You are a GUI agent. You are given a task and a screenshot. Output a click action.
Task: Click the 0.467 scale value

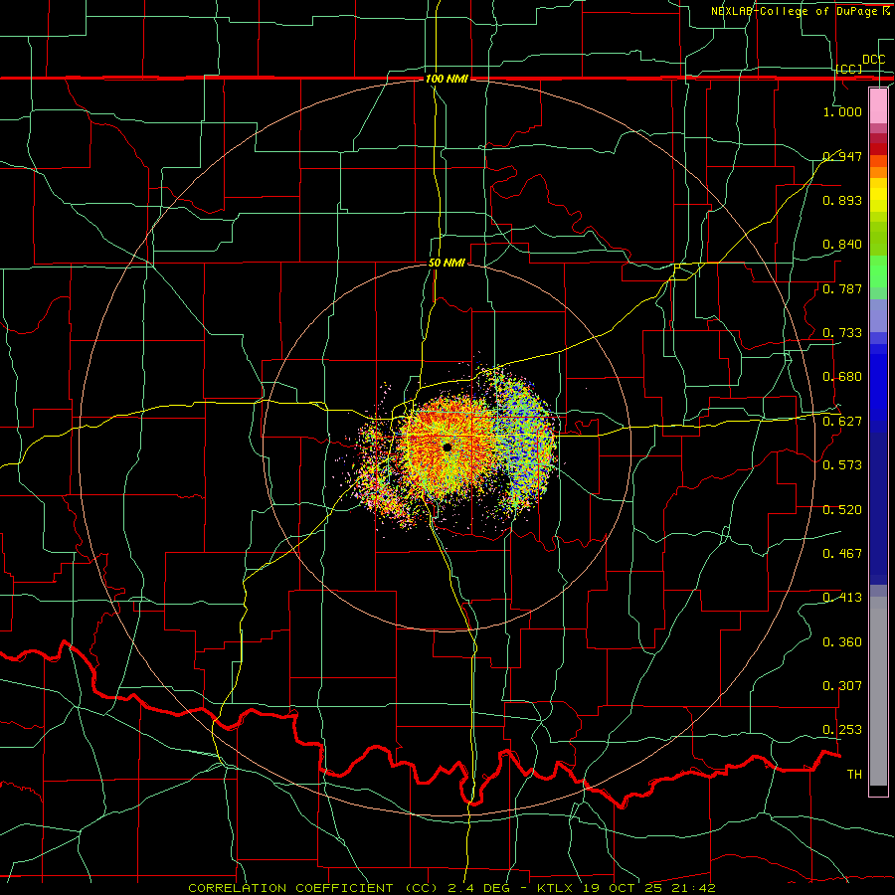coord(842,554)
